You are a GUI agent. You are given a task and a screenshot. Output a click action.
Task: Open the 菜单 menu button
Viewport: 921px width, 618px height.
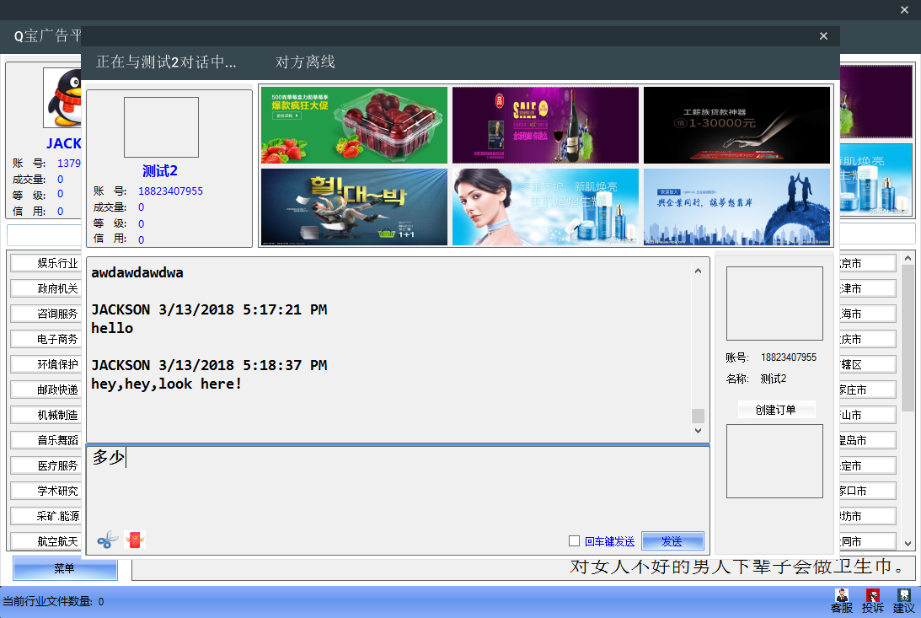65,569
